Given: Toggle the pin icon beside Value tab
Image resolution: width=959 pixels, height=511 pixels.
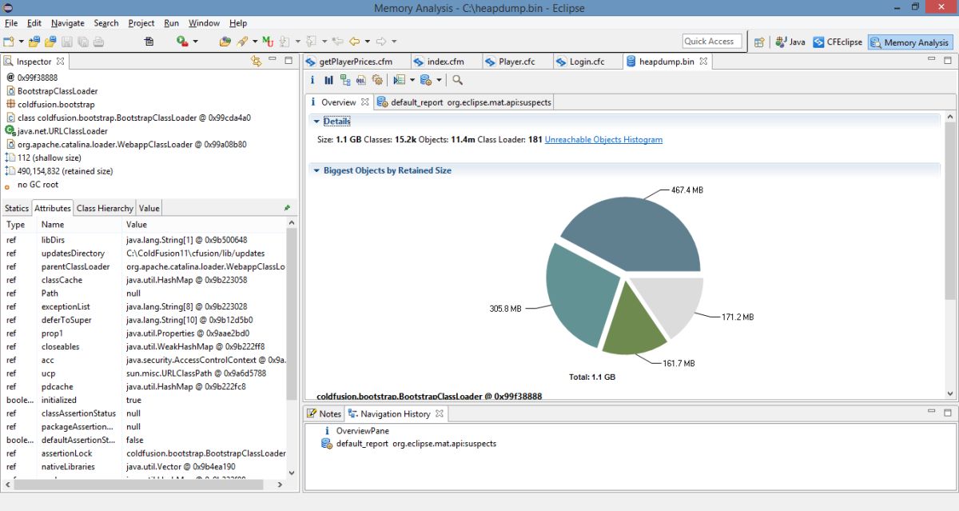Looking at the screenshot, I should click(287, 208).
